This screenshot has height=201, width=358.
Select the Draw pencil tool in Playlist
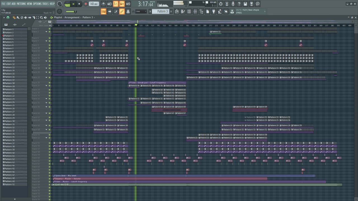(14, 18)
